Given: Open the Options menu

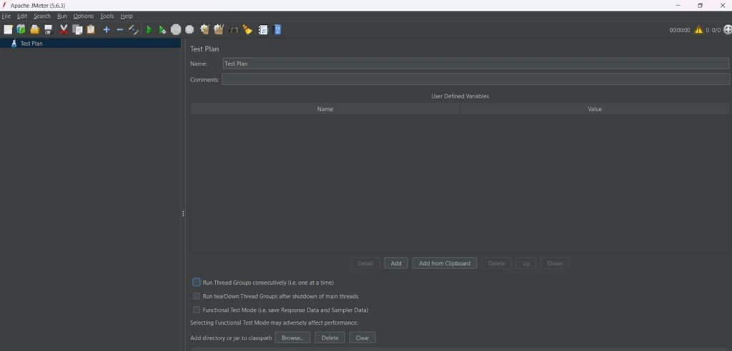Looking at the screenshot, I should coord(83,16).
